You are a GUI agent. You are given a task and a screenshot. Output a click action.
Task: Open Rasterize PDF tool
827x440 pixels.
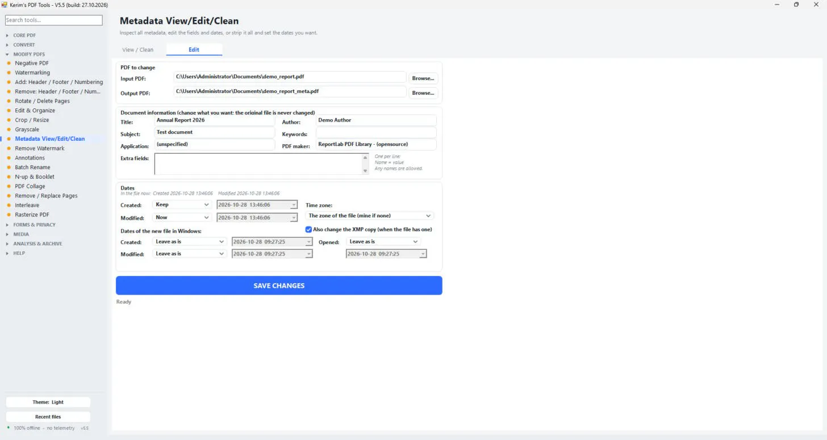click(x=32, y=215)
